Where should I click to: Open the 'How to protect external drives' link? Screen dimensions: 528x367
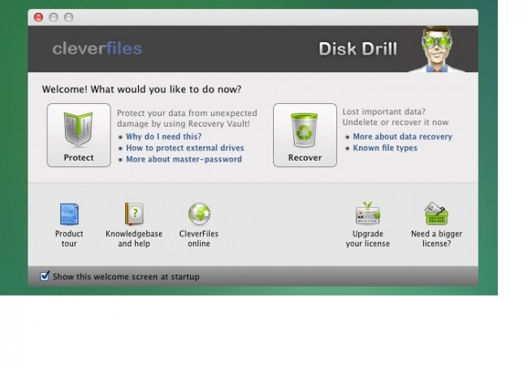tap(185, 148)
